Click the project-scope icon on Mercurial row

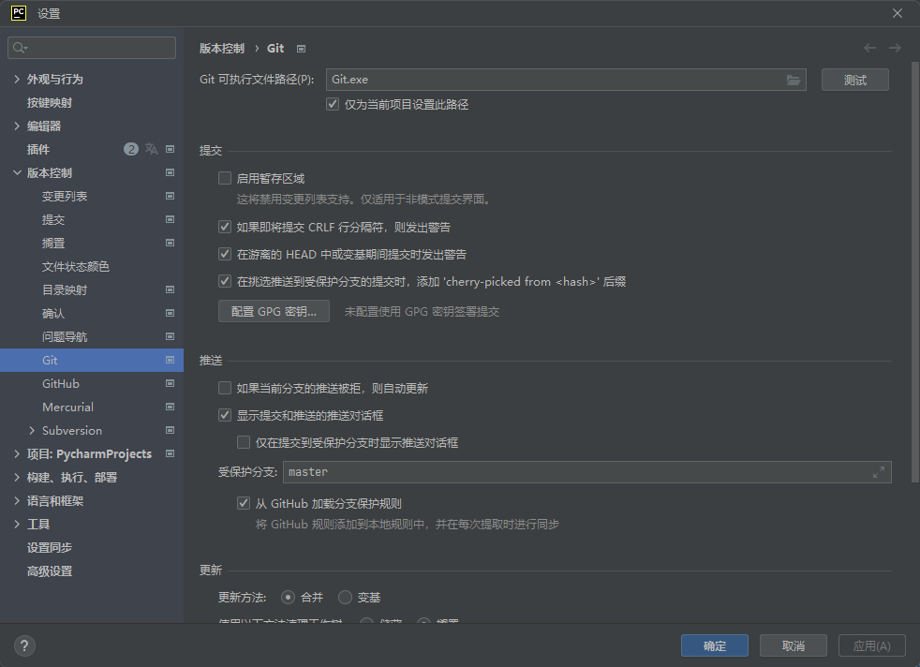coord(171,408)
